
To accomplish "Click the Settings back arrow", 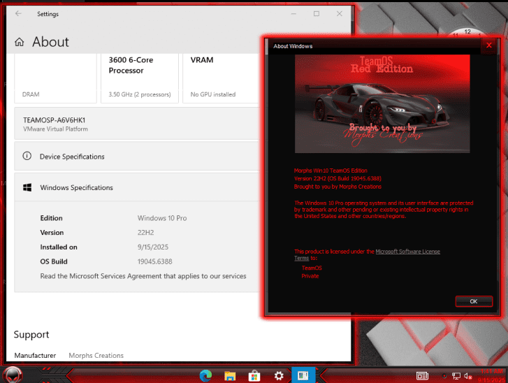I will tap(18, 14).
